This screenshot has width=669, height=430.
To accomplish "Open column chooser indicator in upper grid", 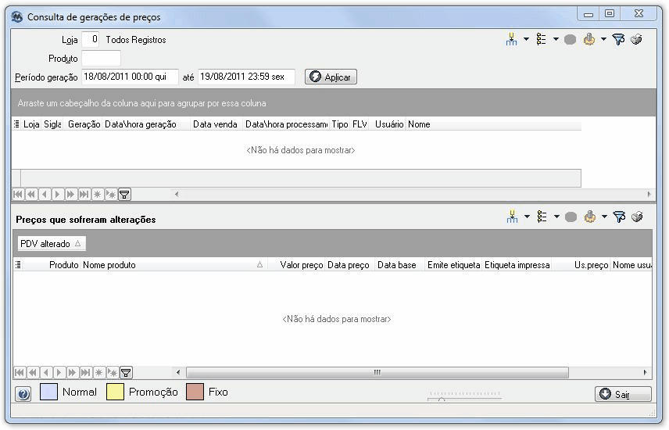I will click(16, 124).
